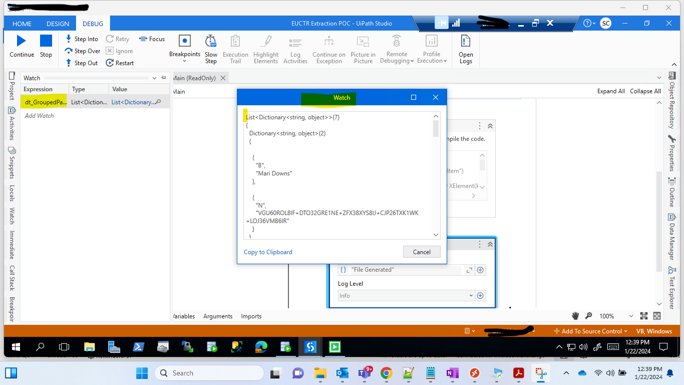Click Copy to Clipboard link in Watch dialog
This screenshot has width=684, height=385.
tap(268, 252)
